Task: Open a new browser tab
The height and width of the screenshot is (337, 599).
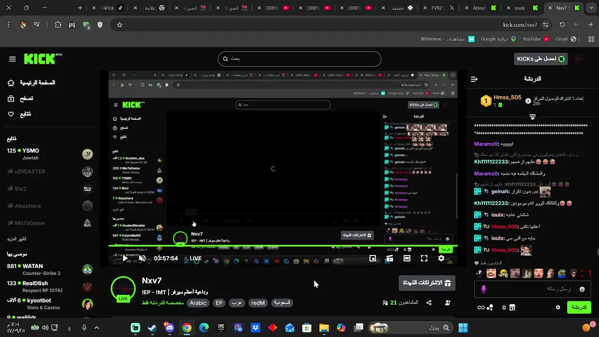Action: click(x=80, y=8)
